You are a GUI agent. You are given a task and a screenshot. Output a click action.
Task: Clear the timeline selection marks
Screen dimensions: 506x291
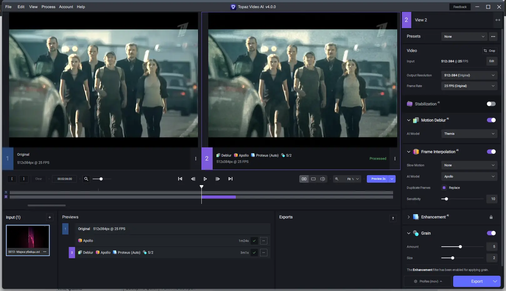coord(38,179)
